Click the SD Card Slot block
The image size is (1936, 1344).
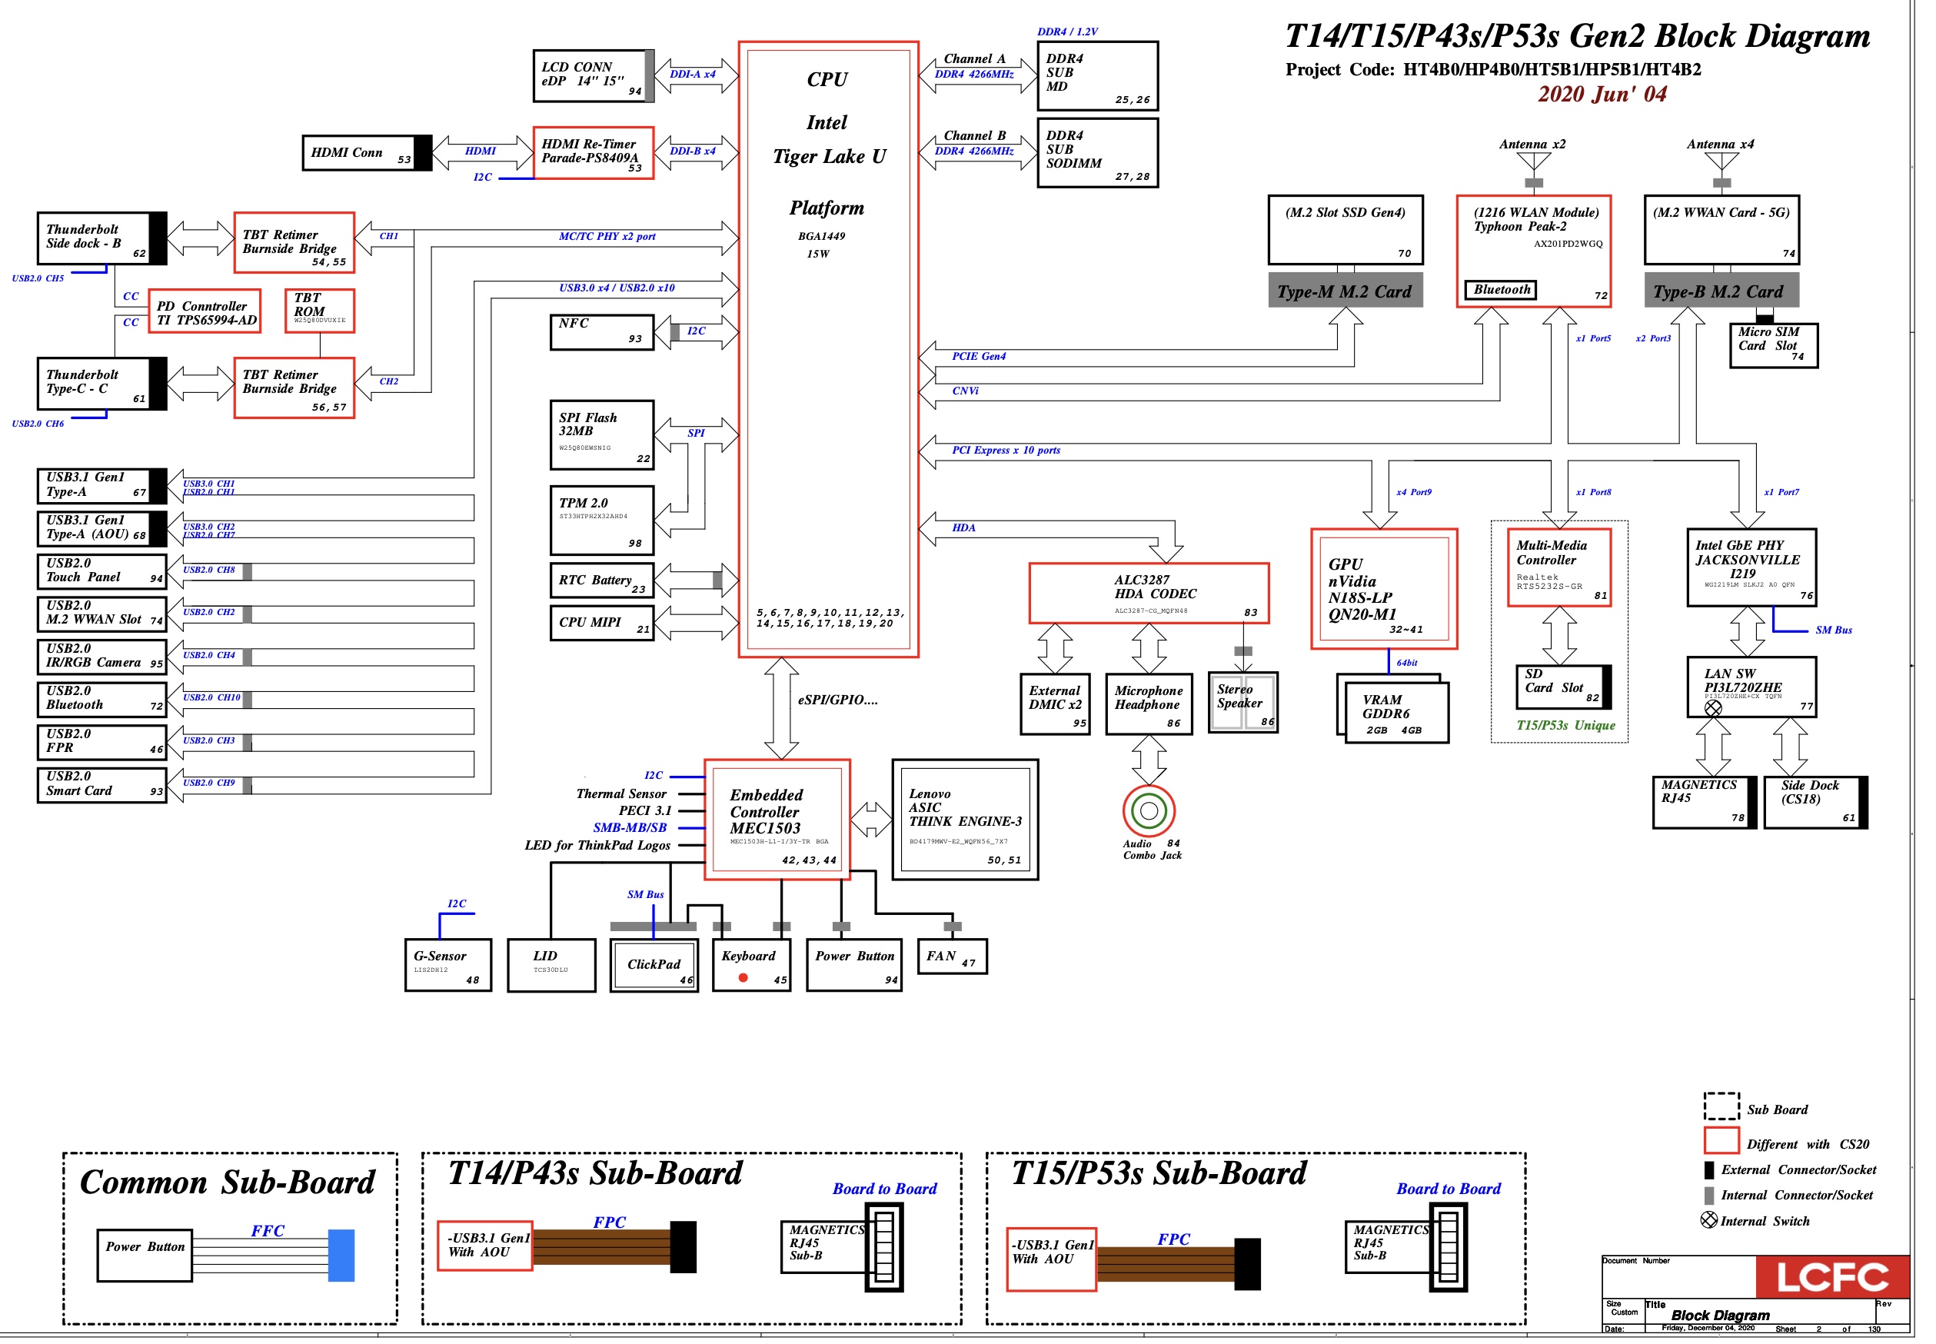[x=1564, y=687]
